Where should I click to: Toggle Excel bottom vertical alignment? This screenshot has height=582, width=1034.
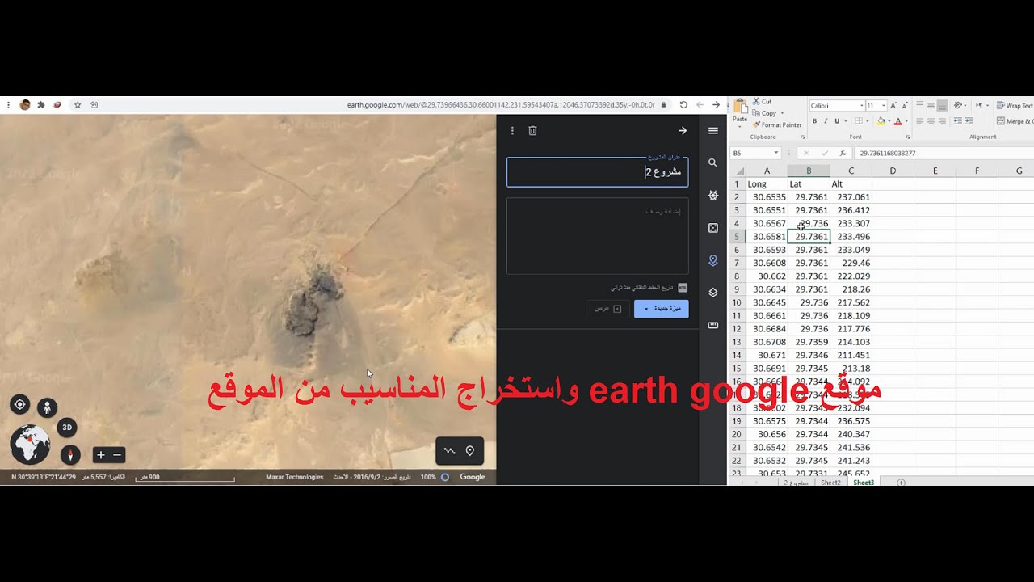(942, 105)
